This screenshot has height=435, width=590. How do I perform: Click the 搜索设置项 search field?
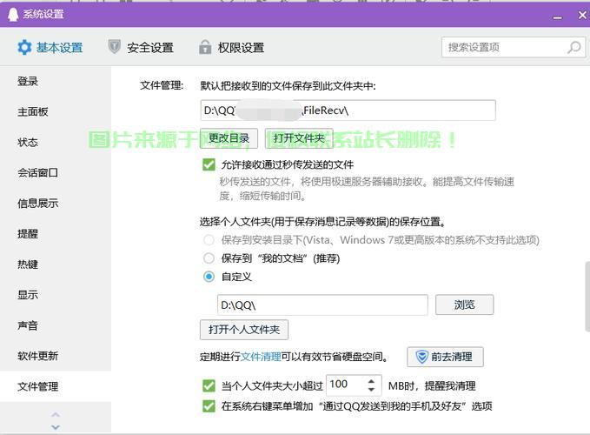(x=514, y=48)
